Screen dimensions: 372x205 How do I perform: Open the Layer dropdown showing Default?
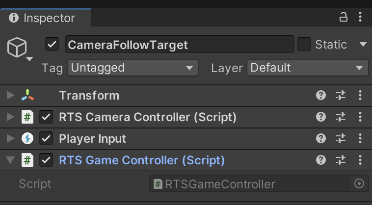[x=307, y=68]
